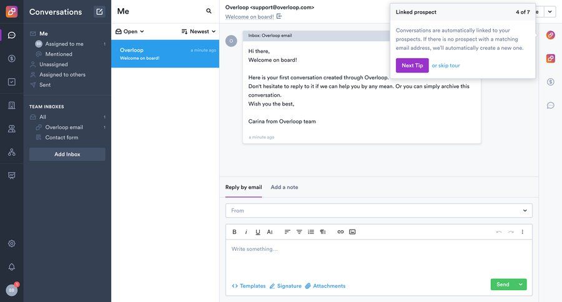Click the ordered list icon

coord(311,231)
